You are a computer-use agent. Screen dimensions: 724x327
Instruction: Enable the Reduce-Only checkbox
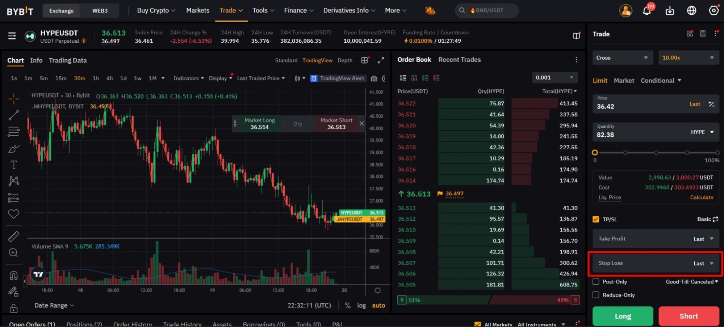tap(596, 295)
